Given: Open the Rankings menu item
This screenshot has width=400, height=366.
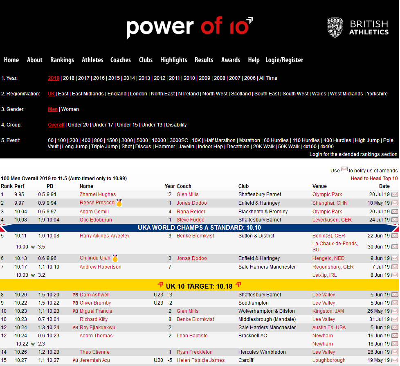Looking at the screenshot, I should click(x=62, y=60).
